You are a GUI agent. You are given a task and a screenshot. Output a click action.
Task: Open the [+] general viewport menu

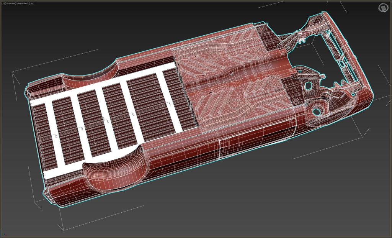(3, 3)
